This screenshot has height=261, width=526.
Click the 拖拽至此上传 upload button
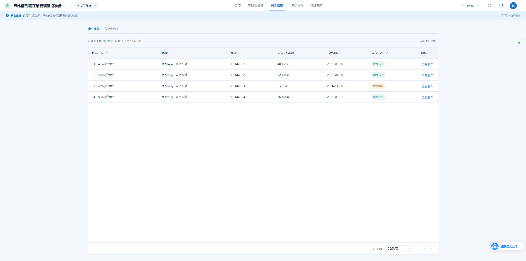(508, 246)
